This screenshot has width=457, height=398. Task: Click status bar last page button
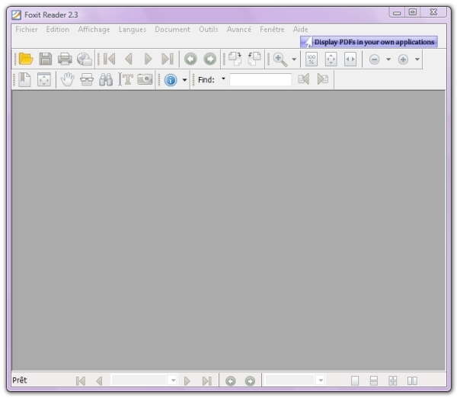pos(207,380)
